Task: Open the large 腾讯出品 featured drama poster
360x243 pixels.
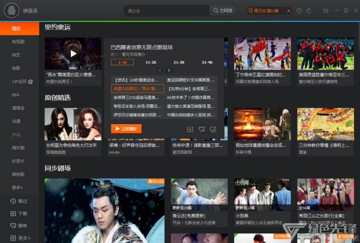Action: click(104, 211)
